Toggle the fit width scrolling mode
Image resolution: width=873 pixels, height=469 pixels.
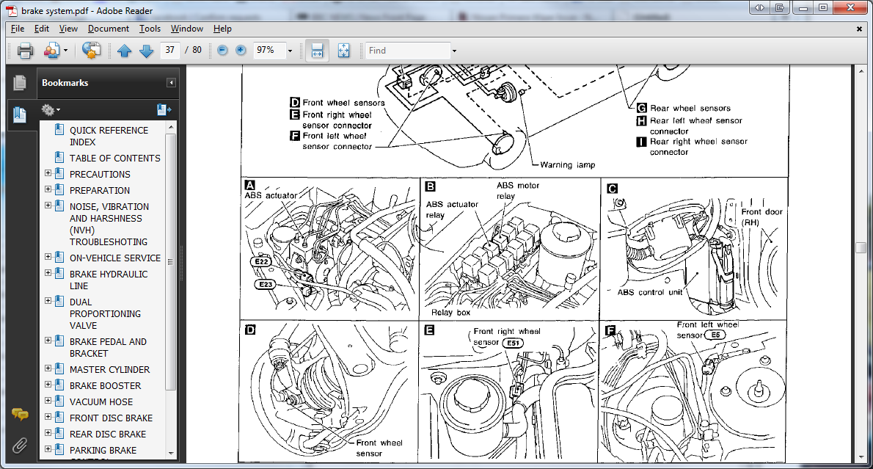tap(317, 51)
